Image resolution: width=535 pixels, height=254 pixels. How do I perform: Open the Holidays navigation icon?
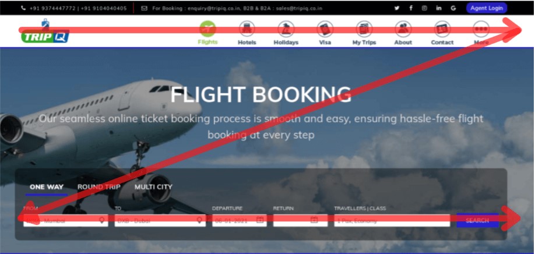(x=286, y=29)
